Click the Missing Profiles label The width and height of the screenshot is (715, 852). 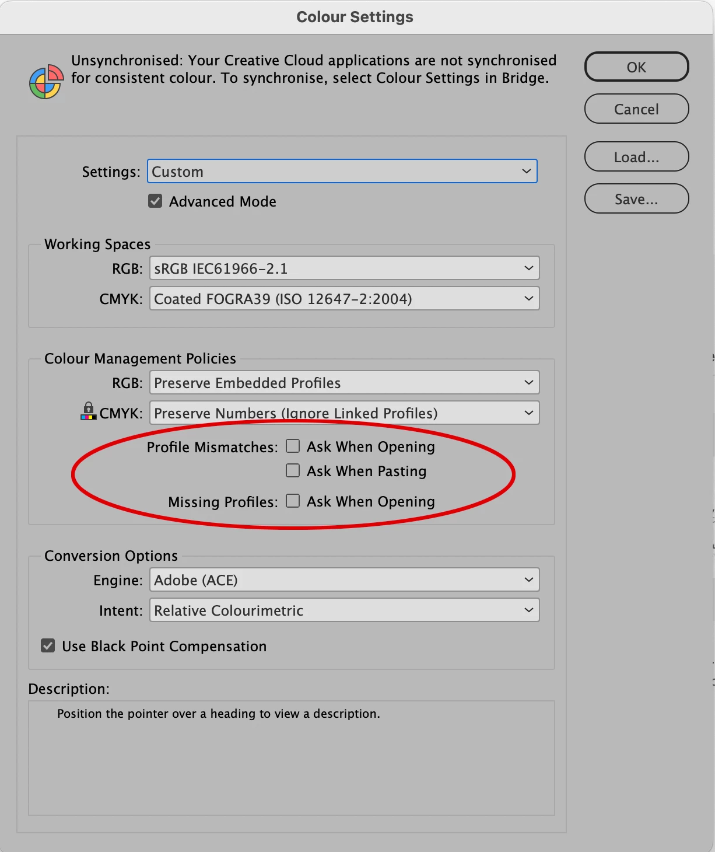tap(223, 502)
